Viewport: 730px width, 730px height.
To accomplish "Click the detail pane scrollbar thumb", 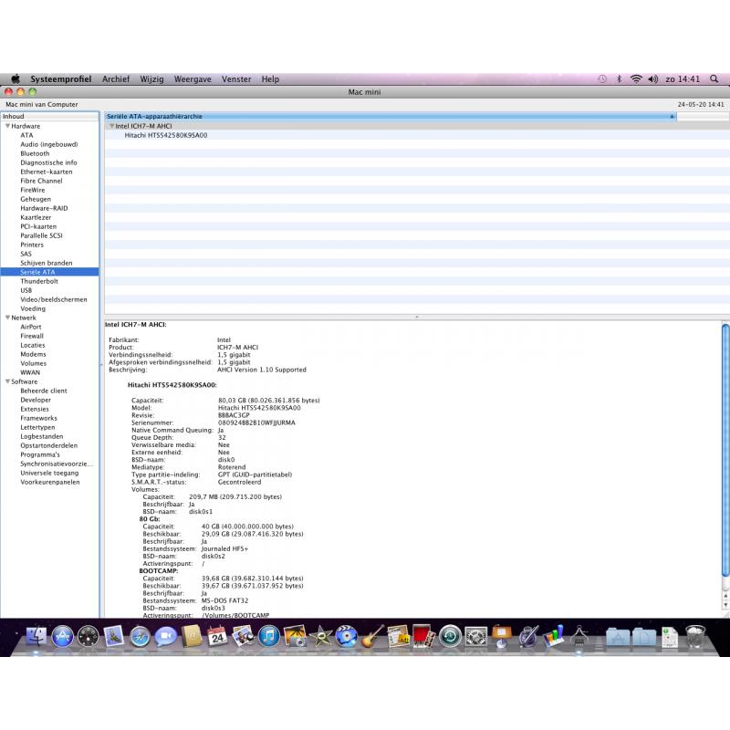I will coord(725,450).
